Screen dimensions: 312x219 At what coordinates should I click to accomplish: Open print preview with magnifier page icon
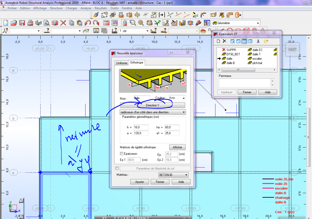point(47,23)
